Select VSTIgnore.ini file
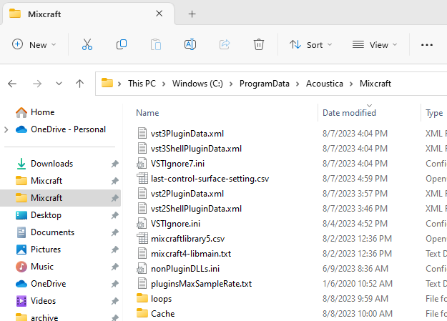447x321 pixels. click(x=175, y=224)
